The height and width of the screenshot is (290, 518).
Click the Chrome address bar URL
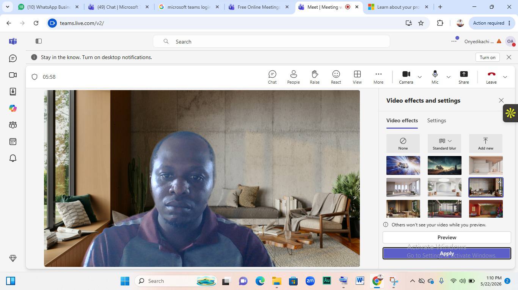pos(82,23)
